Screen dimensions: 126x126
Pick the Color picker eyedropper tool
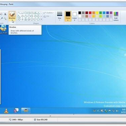[x=2, y=19]
